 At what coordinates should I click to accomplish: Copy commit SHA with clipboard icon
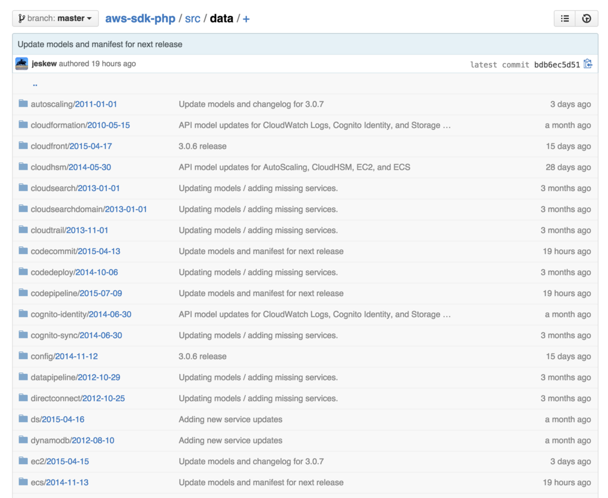click(588, 64)
